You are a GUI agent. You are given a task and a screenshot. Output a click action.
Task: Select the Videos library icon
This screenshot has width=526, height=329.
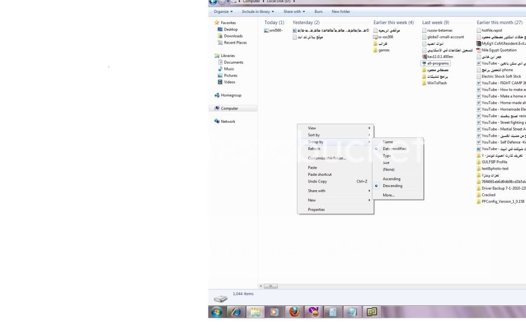coord(220,82)
